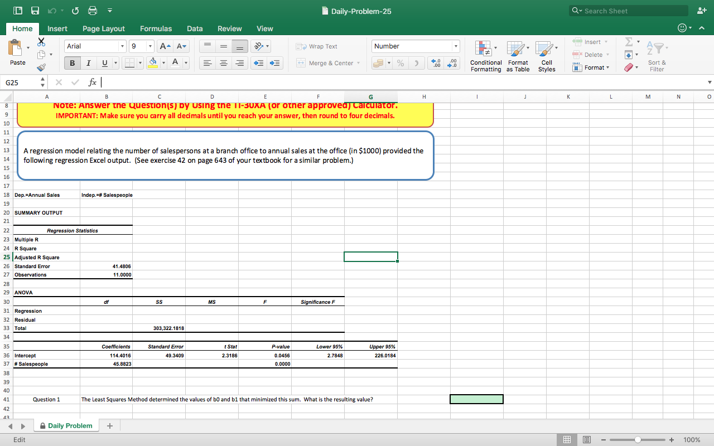Click the Insert Function fx icon
Image resolution: width=714 pixels, height=446 pixels.
93,83
